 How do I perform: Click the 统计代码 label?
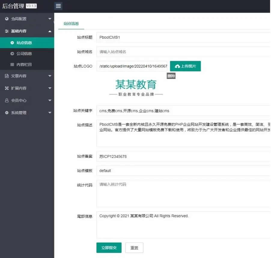[x=85, y=185]
